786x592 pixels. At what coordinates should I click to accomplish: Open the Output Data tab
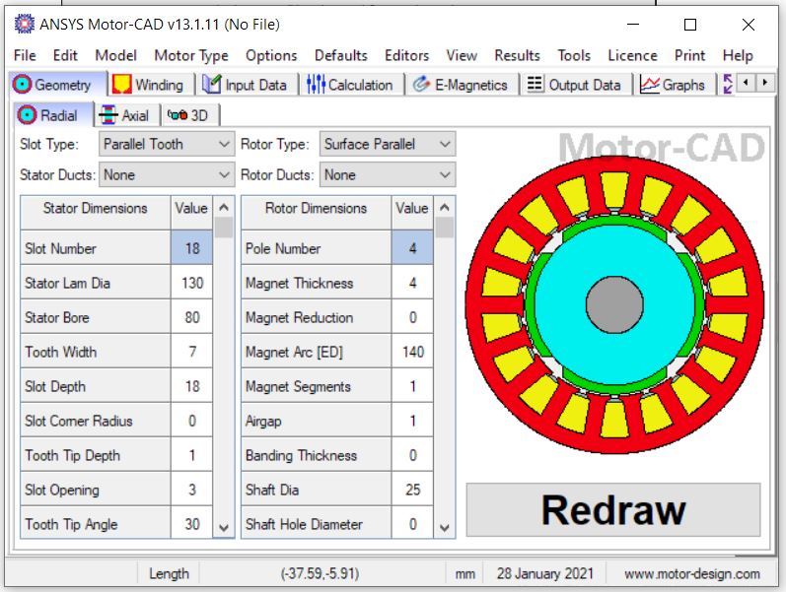tap(576, 85)
